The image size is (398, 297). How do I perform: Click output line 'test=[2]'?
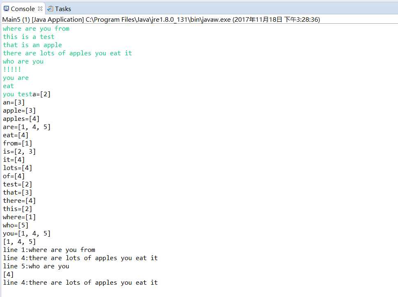[18, 184]
